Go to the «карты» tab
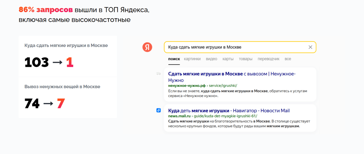 tap(228, 59)
